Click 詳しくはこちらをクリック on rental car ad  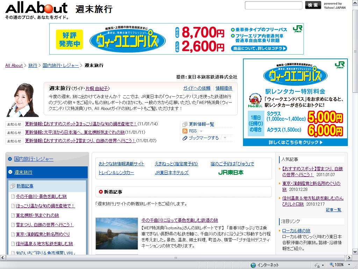click(295, 142)
